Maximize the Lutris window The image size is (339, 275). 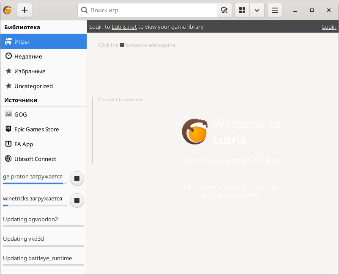click(312, 10)
